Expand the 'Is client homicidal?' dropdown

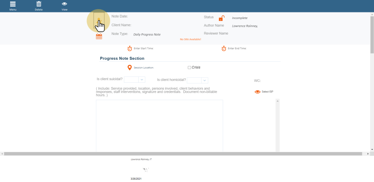coord(205,80)
